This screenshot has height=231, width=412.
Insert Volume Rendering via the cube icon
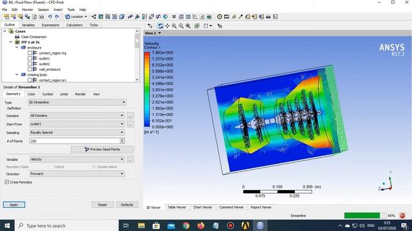click(x=122, y=17)
